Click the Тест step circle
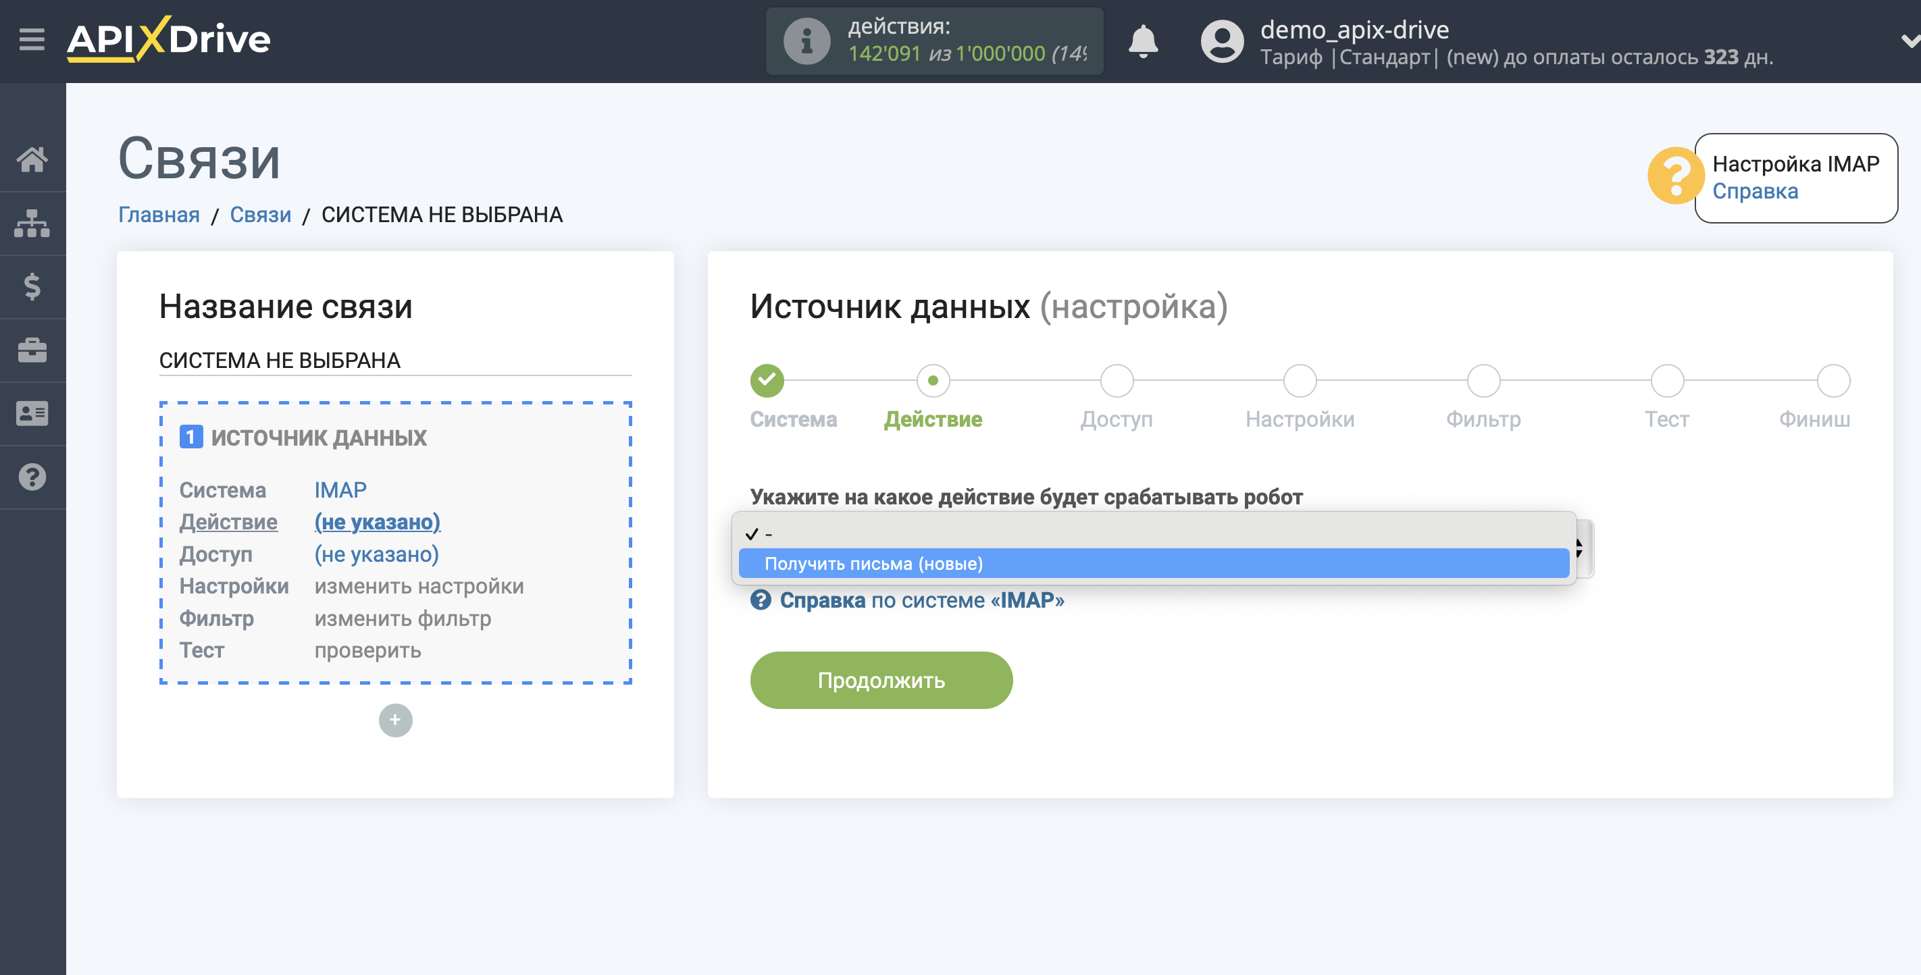Viewport: 1921px width, 975px height. (1667, 380)
